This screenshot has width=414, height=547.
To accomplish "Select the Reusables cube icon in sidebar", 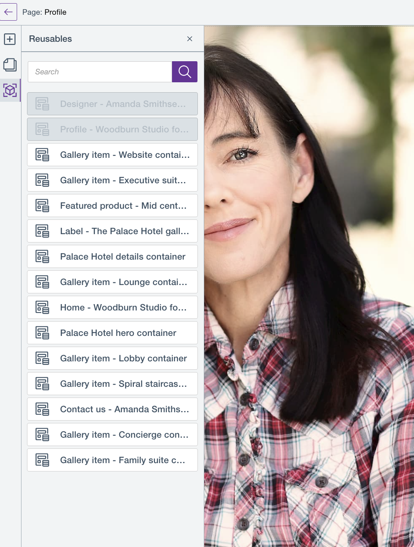I will [x=10, y=90].
